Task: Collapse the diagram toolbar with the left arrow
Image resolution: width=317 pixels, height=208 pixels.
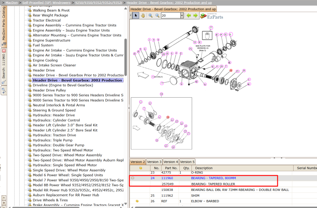Action: [131, 15]
